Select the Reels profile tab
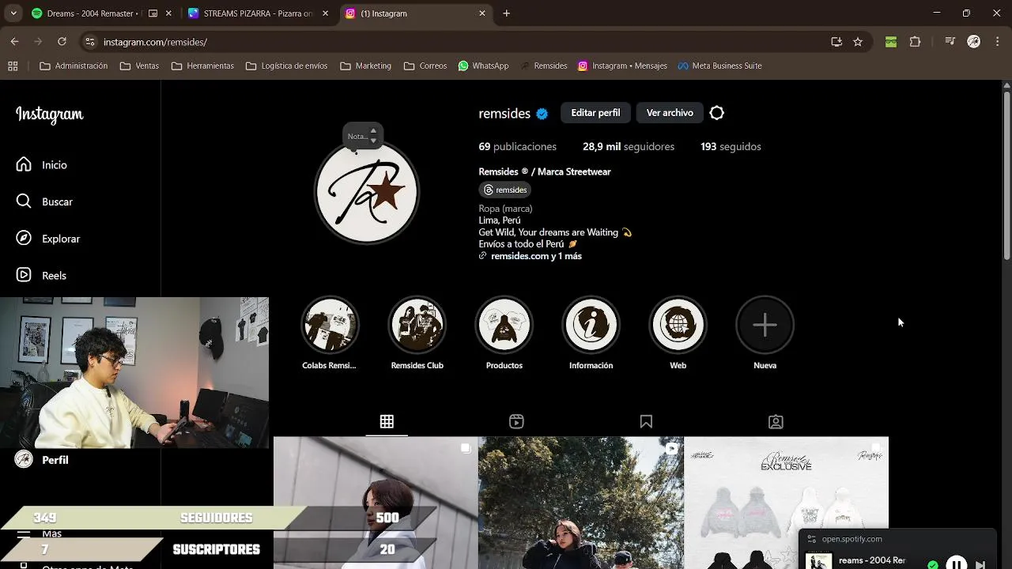Viewport: 1012px width, 569px height. click(516, 422)
